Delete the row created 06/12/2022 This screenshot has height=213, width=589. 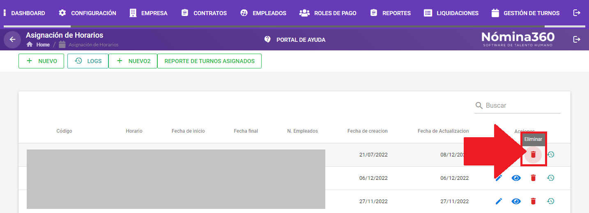(x=533, y=178)
